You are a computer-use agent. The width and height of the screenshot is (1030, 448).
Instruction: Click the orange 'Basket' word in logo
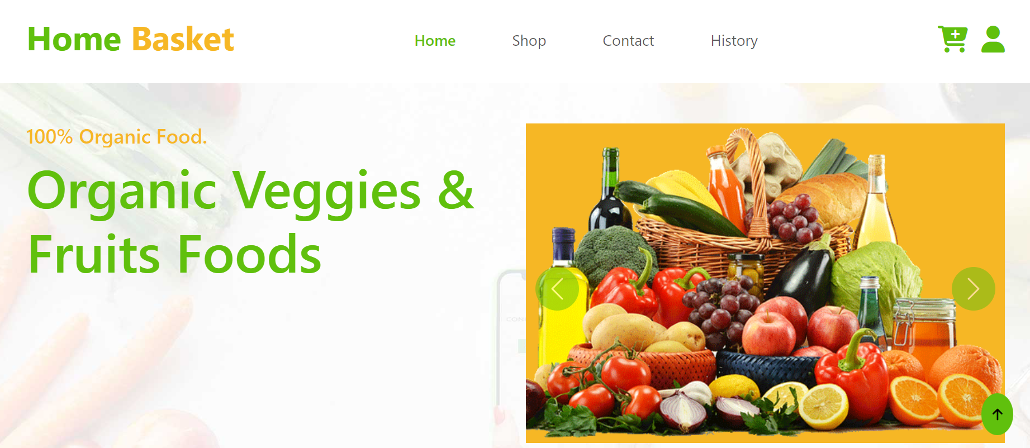coord(183,39)
